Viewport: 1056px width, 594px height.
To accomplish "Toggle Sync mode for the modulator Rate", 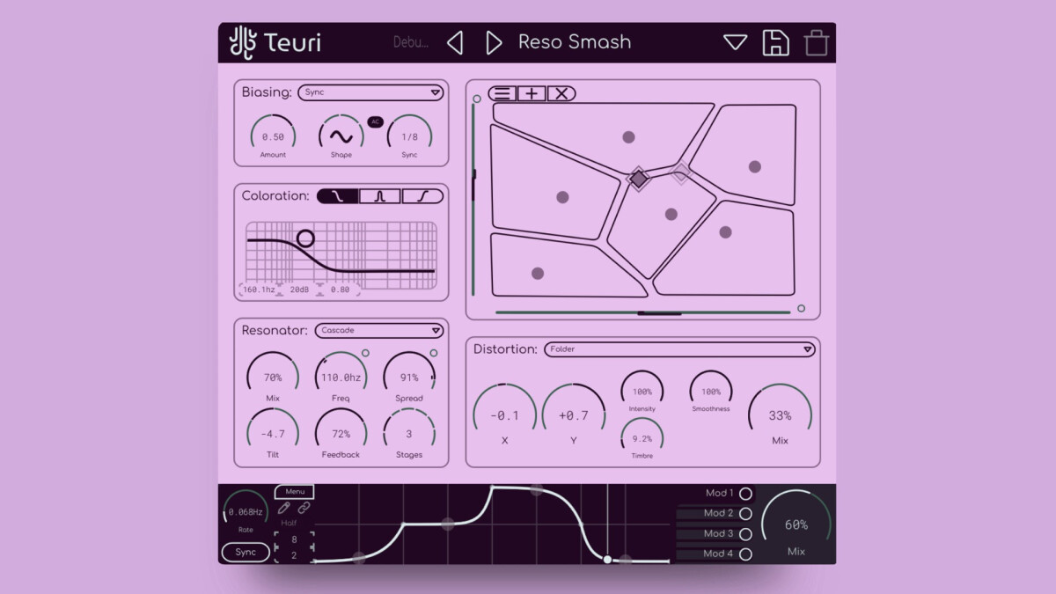I will coord(245,552).
